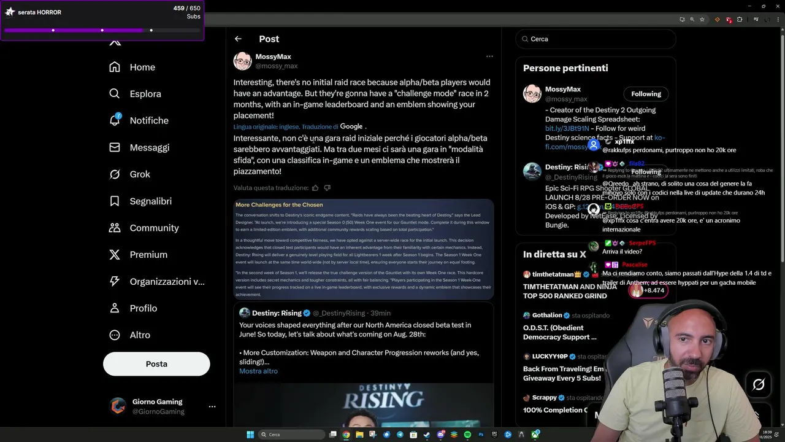
Task: Focus the Windows taskbar Cerca search box
Action: tap(291, 435)
